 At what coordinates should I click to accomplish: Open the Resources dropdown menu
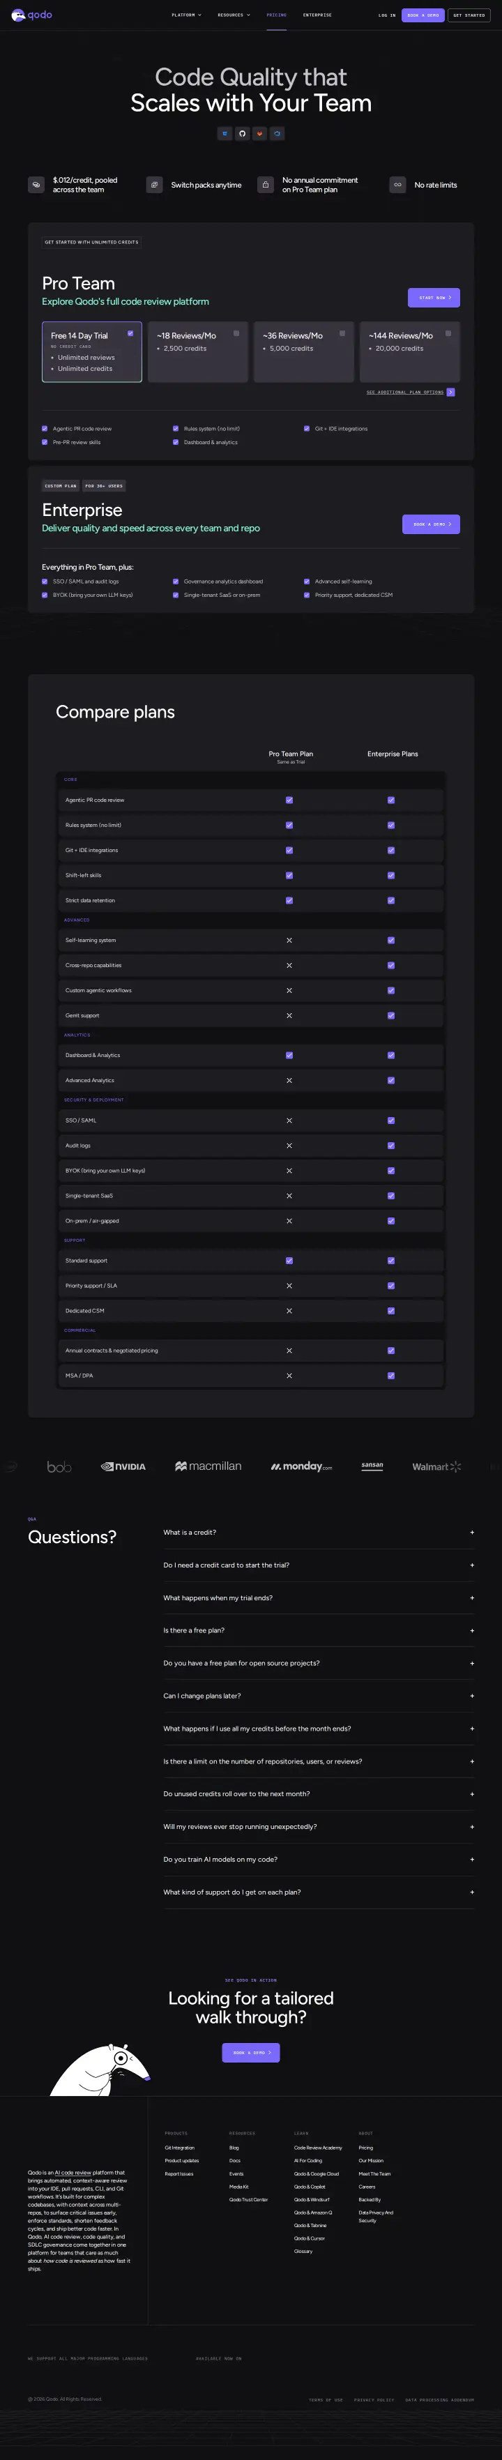click(234, 15)
